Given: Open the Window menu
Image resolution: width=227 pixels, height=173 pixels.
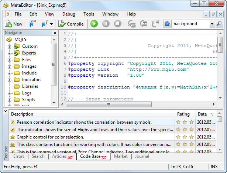Looking at the screenshot, I should coord(110,14).
